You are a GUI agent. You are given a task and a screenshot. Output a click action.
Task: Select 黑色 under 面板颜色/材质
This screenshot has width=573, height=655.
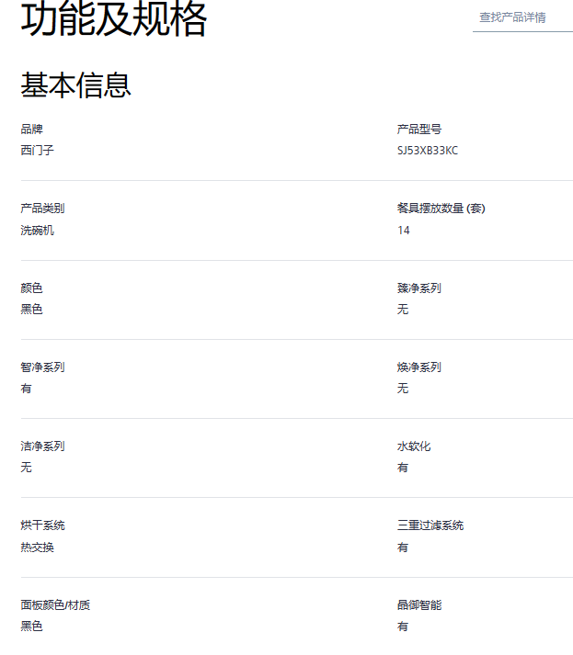[32, 627]
